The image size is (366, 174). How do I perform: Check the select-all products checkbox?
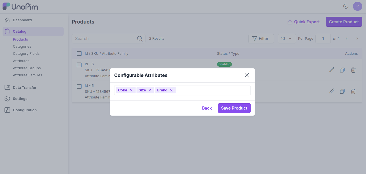pyautogui.click(x=79, y=53)
